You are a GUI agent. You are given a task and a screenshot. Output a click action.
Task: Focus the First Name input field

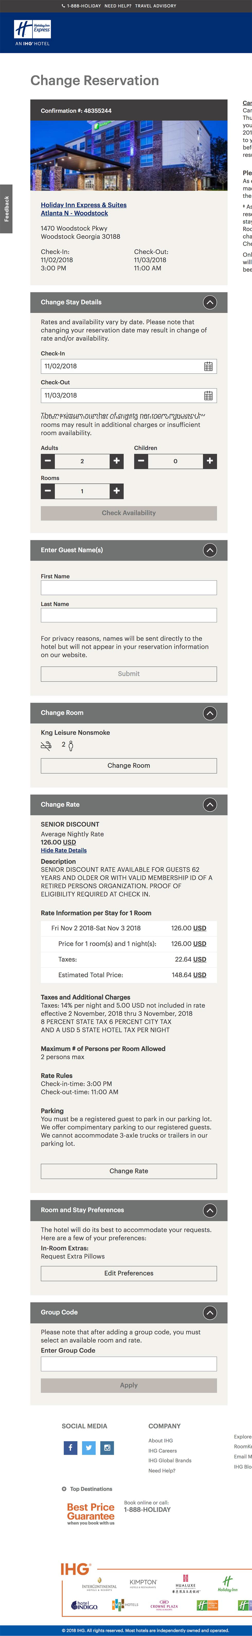coord(129,587)
